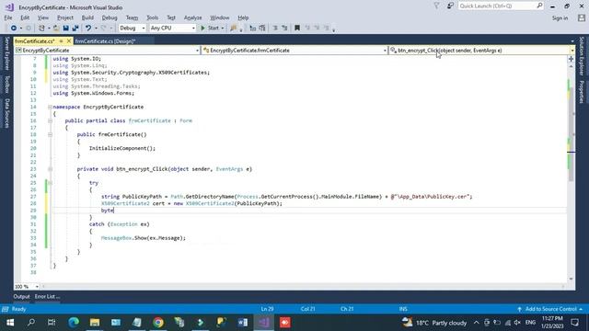
Task: Open the Edit menu
Action: pos(25,17)
